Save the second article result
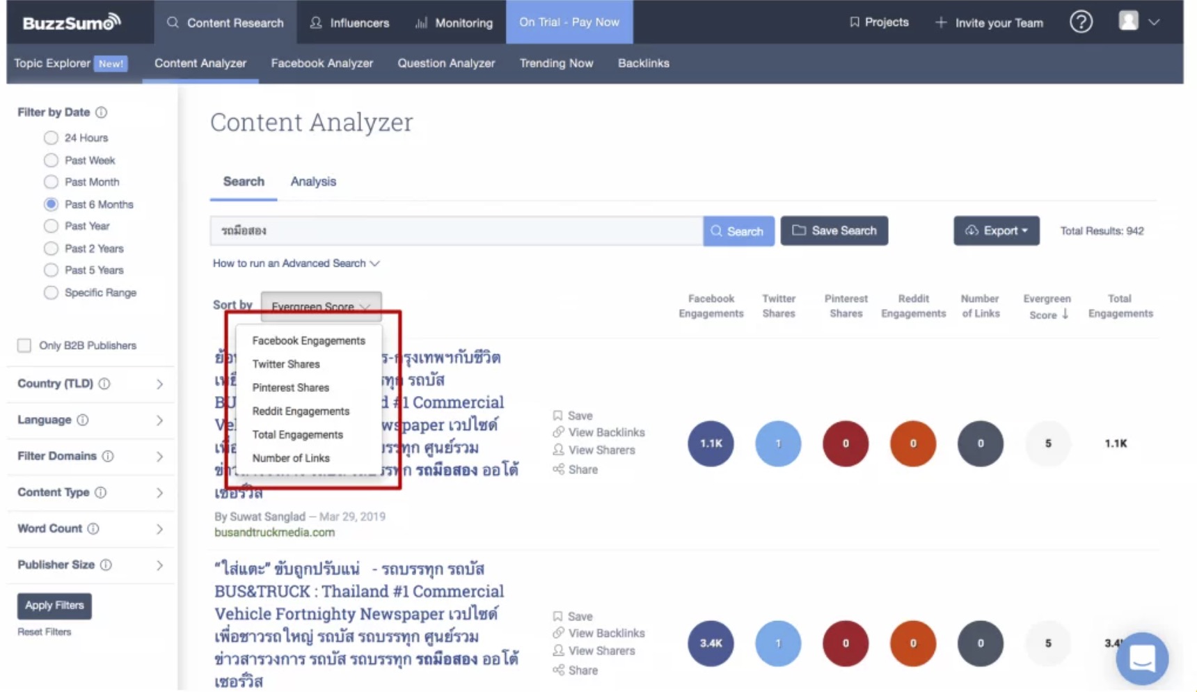 [573, 616]
